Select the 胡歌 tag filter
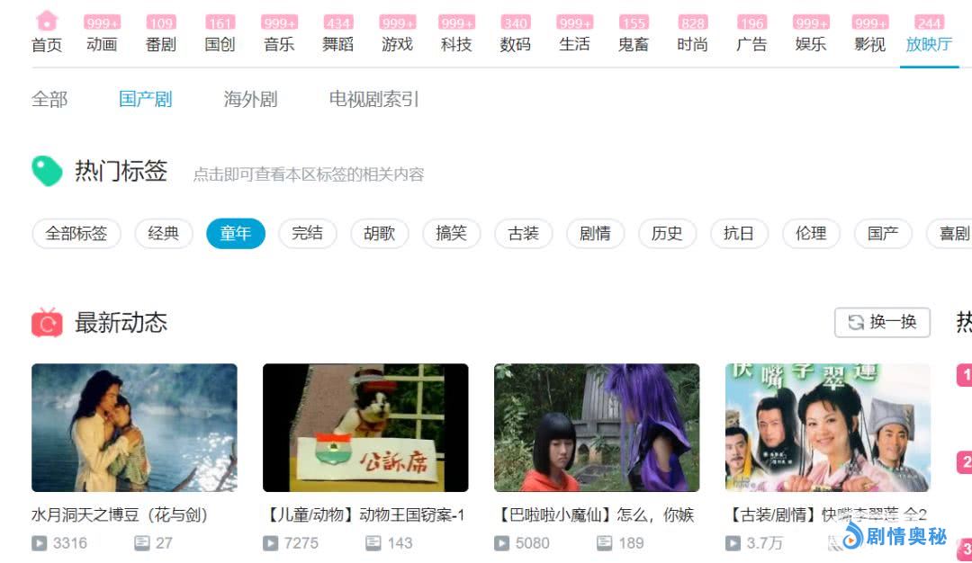This screenshot has width=972, height=563. pyautogui.click(x=380, y=234)
